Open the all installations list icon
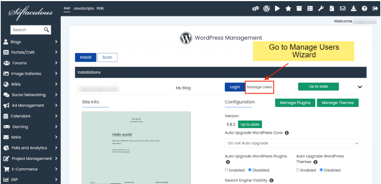Viewport: 381px width, 184px height. (310, 9)
